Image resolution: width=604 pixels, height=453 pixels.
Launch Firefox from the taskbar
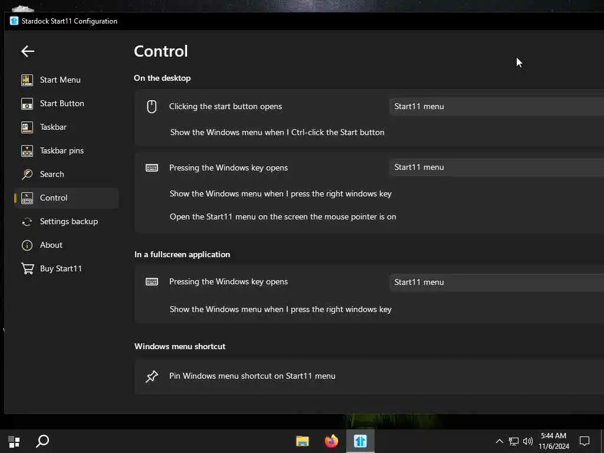coord(331,441)
